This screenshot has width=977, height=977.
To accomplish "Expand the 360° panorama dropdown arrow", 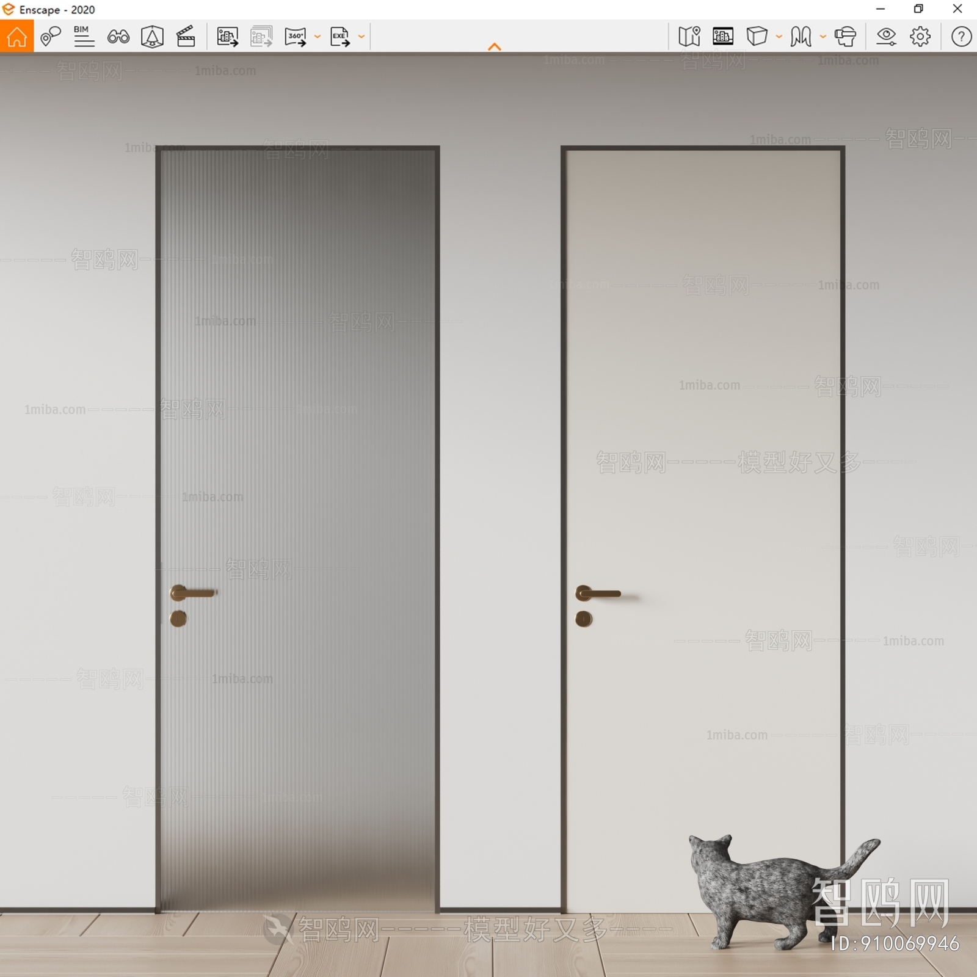I will coord(318,37).
